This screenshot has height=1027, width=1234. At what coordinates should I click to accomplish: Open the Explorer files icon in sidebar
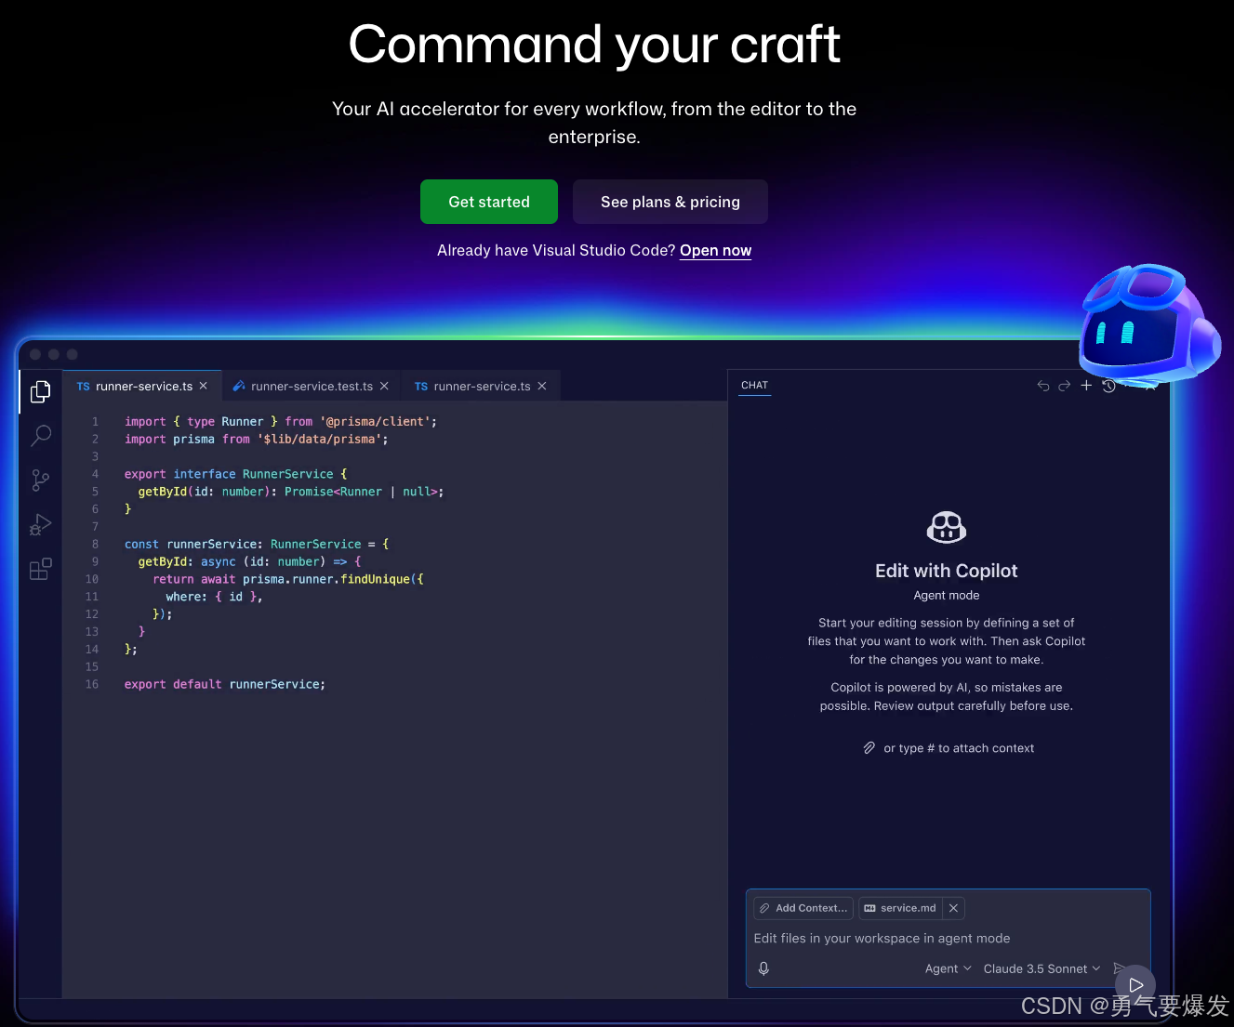point(40,392)
